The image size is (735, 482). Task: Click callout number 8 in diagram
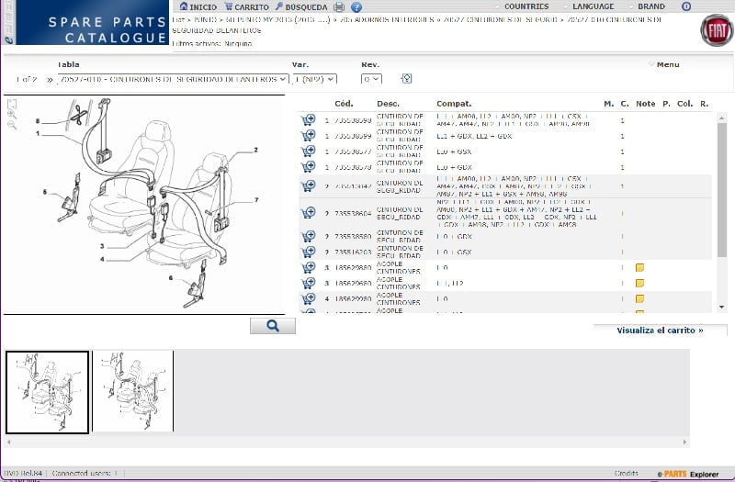pyautogui.click(x=38, y=121)
